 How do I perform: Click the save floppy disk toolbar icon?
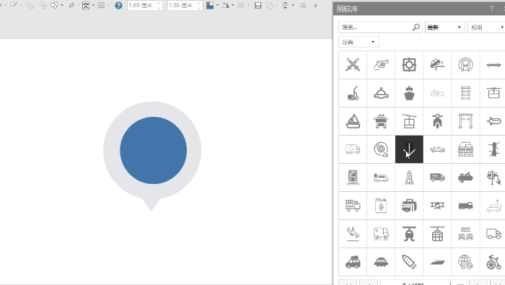(x=258, y=6)
